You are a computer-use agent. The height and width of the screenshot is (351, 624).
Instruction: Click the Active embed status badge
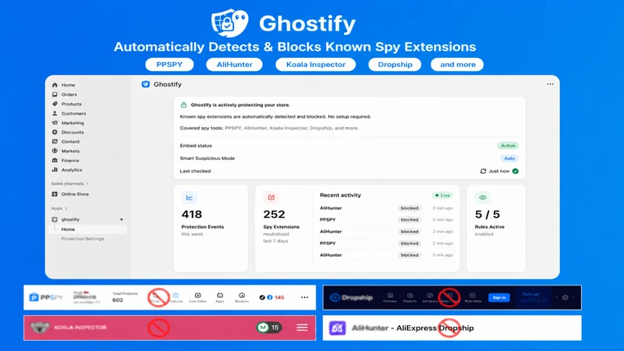[508, 146]
